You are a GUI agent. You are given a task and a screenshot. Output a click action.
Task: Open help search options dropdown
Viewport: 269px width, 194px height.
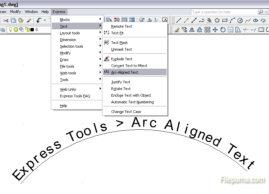[x=266, y=12]
